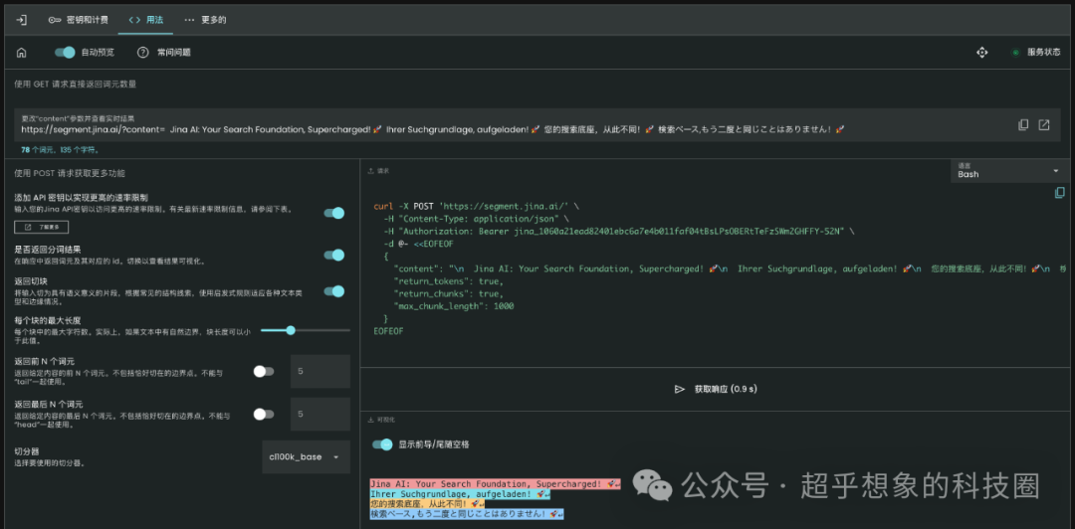This screenshot has width=1075, height=529.
Task: Toggle the 自动预览 switch
Action: coord(65,52)
